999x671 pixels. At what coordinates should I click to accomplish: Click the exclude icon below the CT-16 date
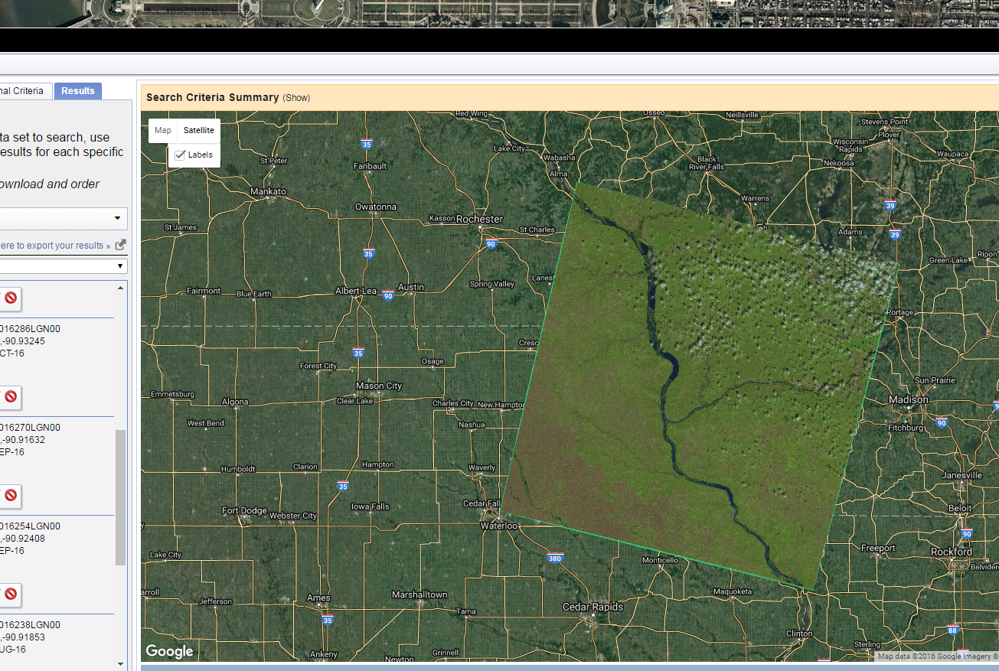click(x=11, y=396)
